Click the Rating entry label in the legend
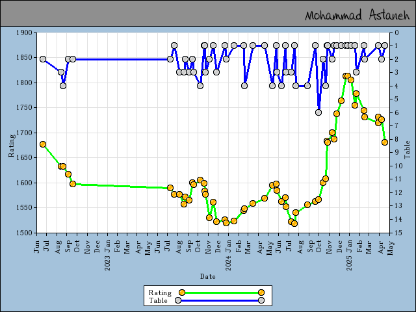This screenshot has height=312, width=416. pos(161,292)
